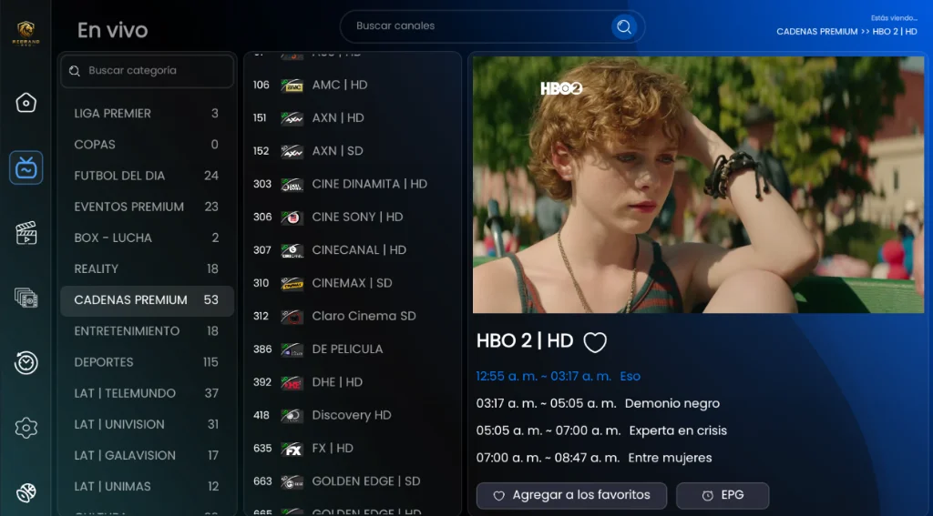The width and height of the screenshot is (933, 516).
Task: Click the AXN | SD channel logo
Action: 292,151
